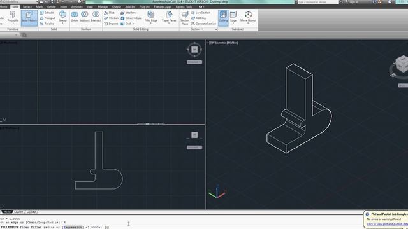This screenshot has width=408, height=229.
Task: Click Generate Section
Action: point(203,24)
